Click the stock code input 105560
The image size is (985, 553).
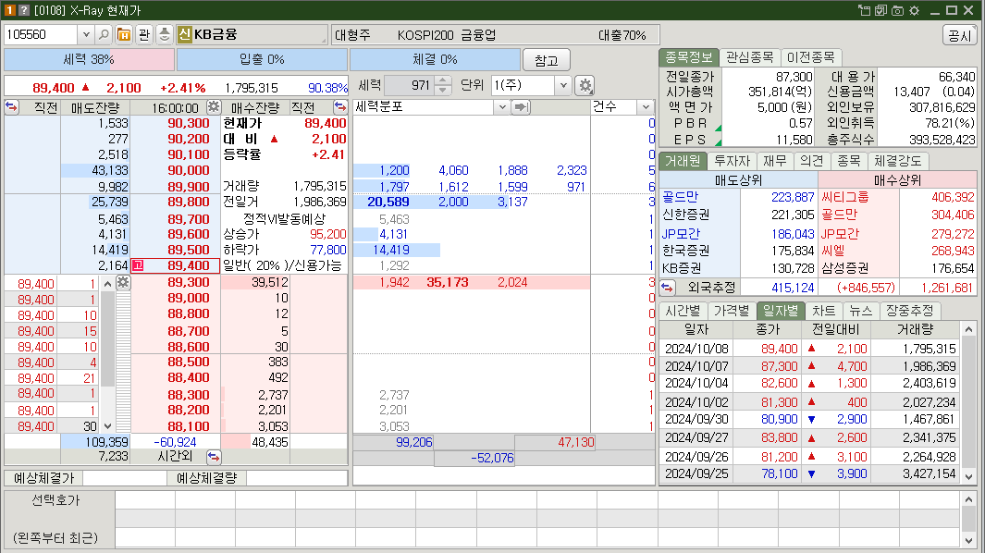42,34
